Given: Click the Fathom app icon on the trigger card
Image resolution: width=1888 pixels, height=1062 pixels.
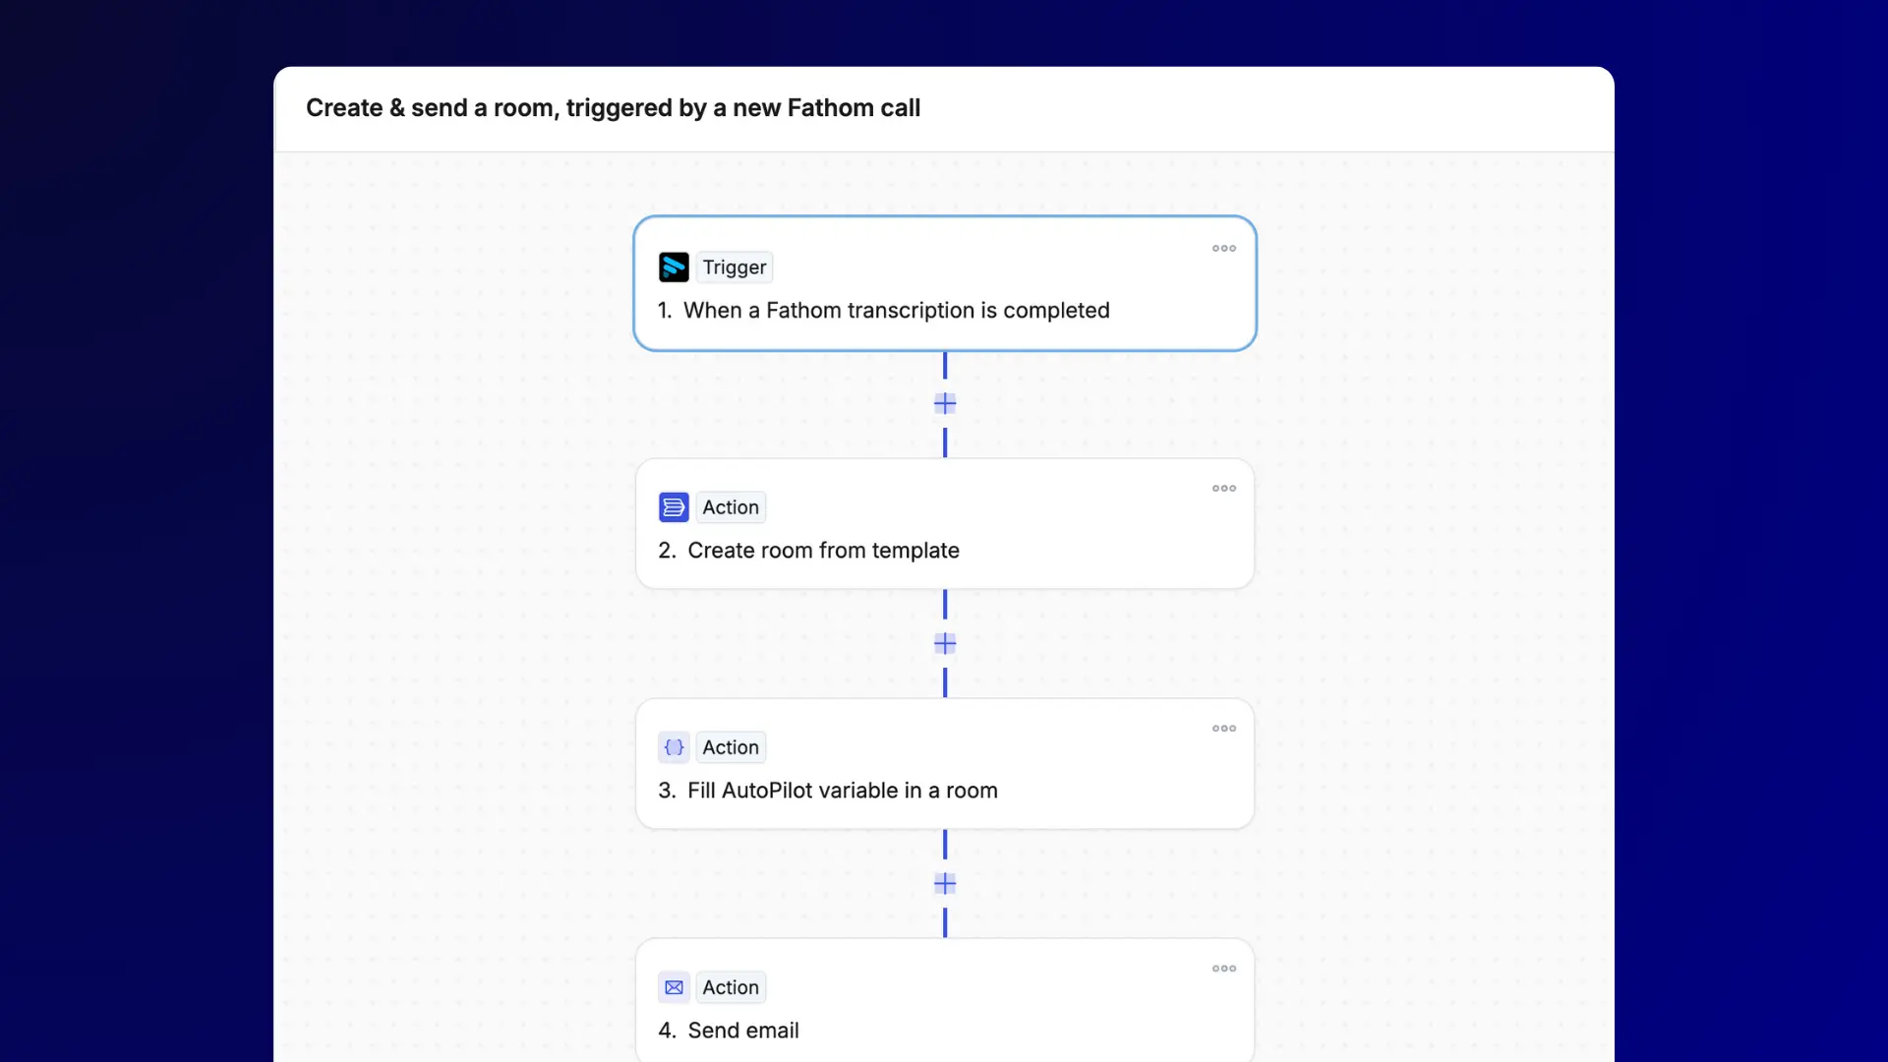Looking at the screenshot, I should pyautogui.click(x=674, y=266).
